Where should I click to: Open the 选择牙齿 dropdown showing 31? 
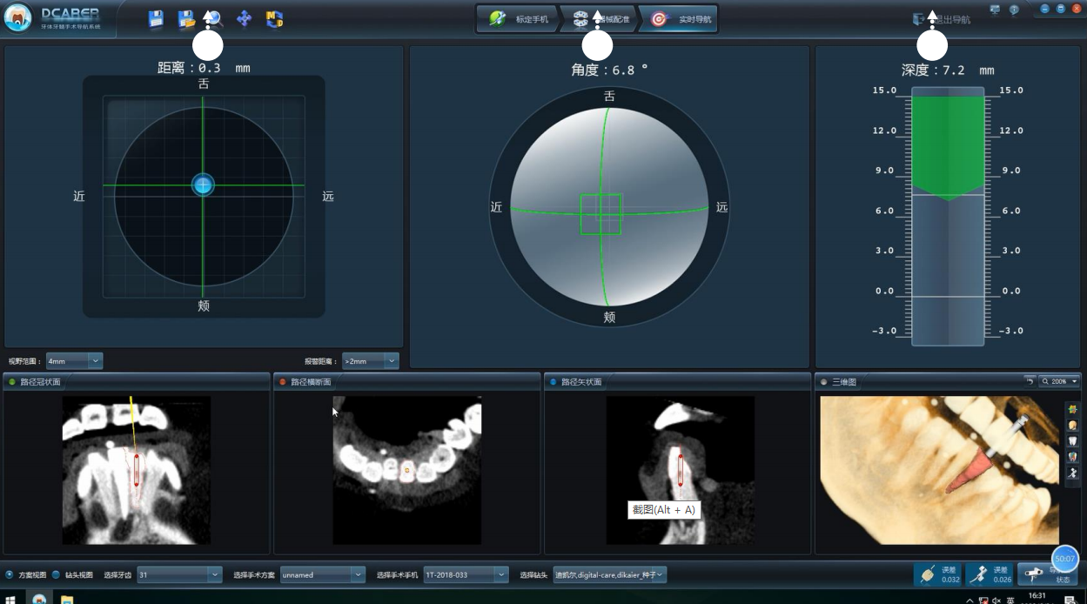click(x=179, y=574)
